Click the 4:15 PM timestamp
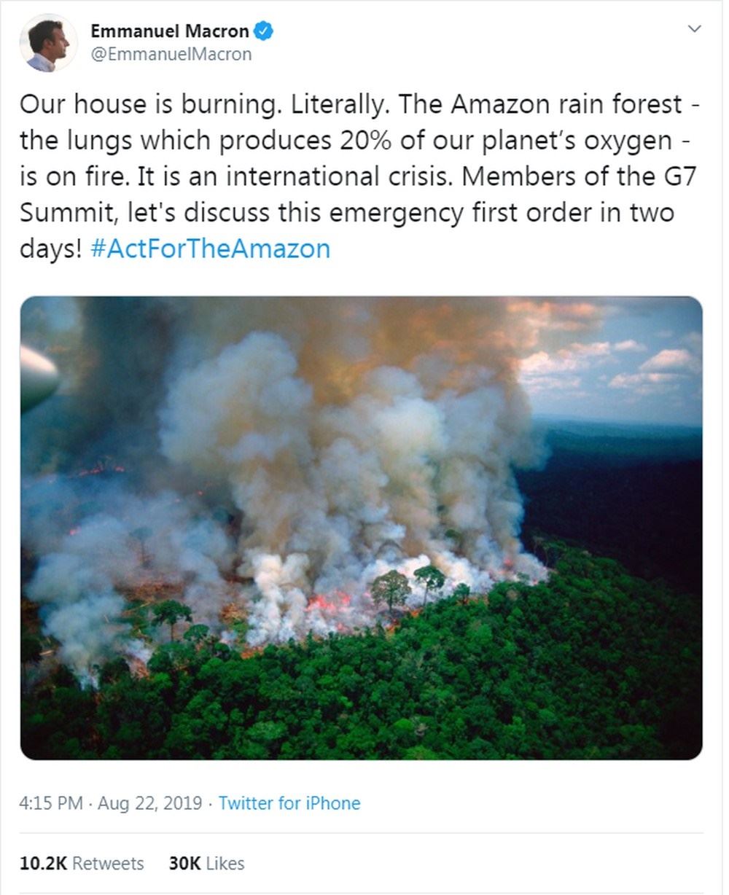Viewport: 729px width, 895px height. [x=50, y=803]
